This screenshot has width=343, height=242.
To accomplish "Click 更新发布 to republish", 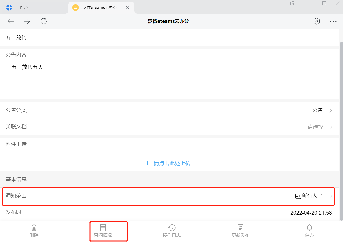I will tap(240, 231).
